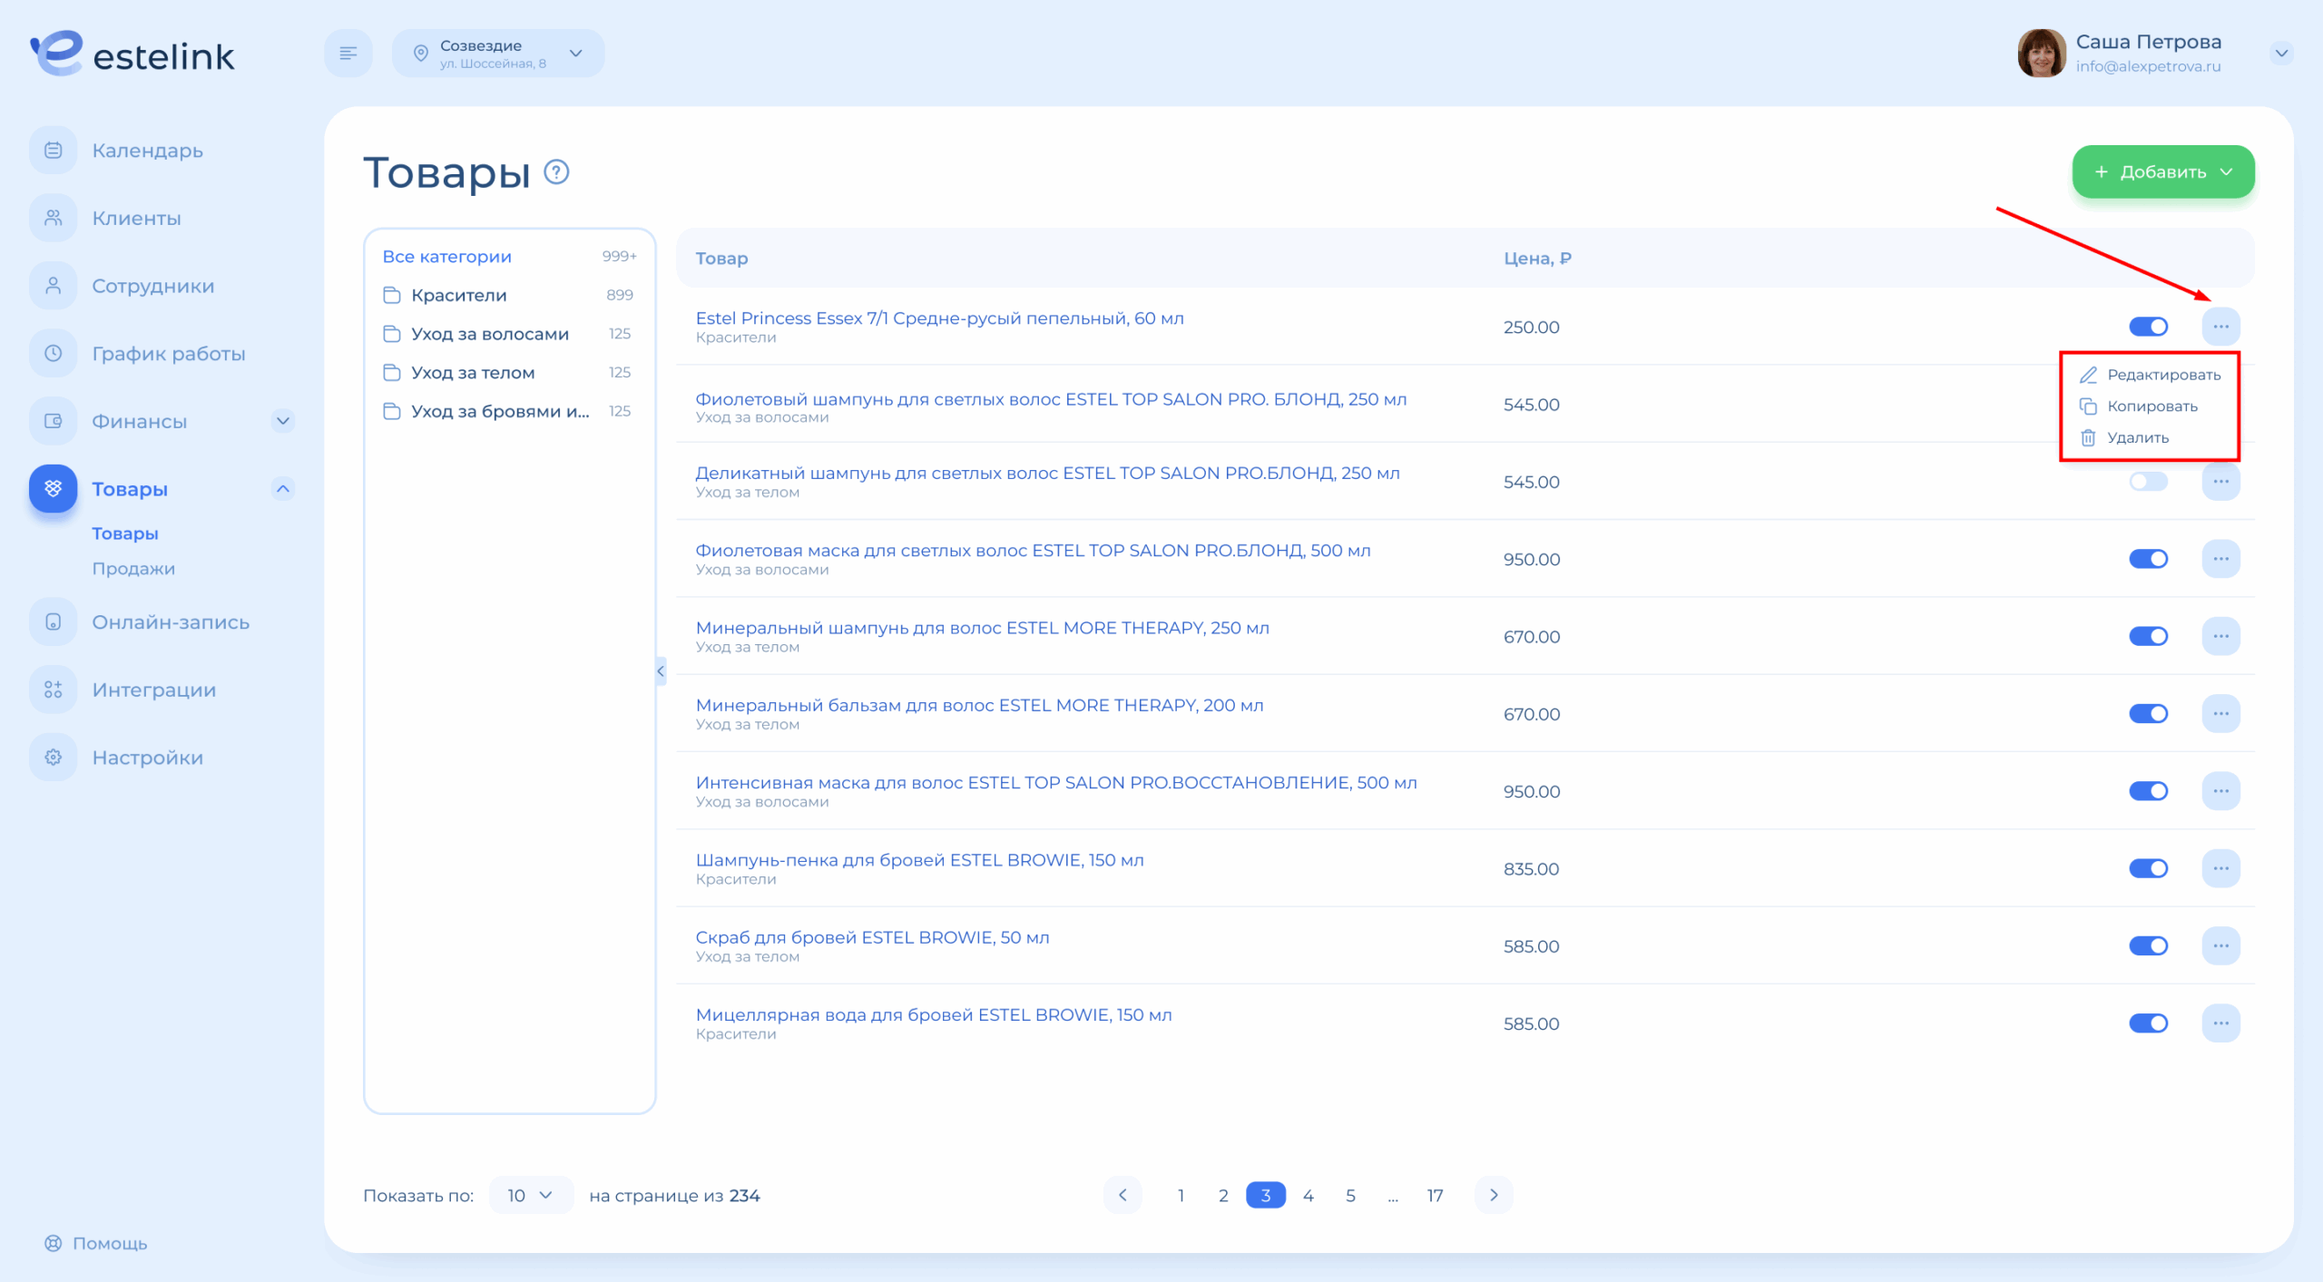
Task: Click the active Products sidebar icon
Action: coord(53,488)
